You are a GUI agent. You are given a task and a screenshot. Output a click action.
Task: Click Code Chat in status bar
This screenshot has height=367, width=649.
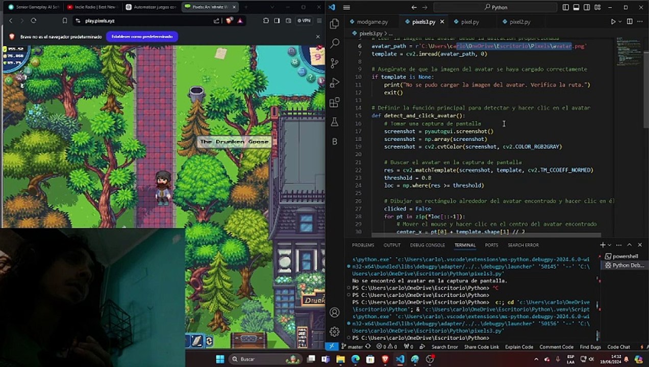click(x=618, y=347)
